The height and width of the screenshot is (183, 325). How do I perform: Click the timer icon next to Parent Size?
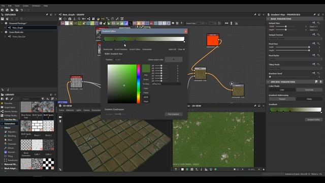[219, 23]
